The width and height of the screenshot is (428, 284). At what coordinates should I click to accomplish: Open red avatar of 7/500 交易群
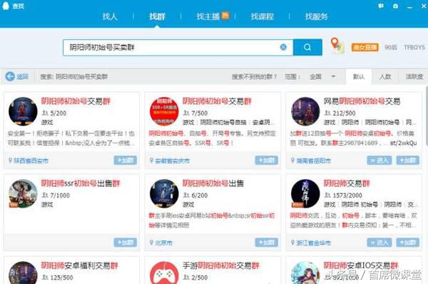coord(164,111)
